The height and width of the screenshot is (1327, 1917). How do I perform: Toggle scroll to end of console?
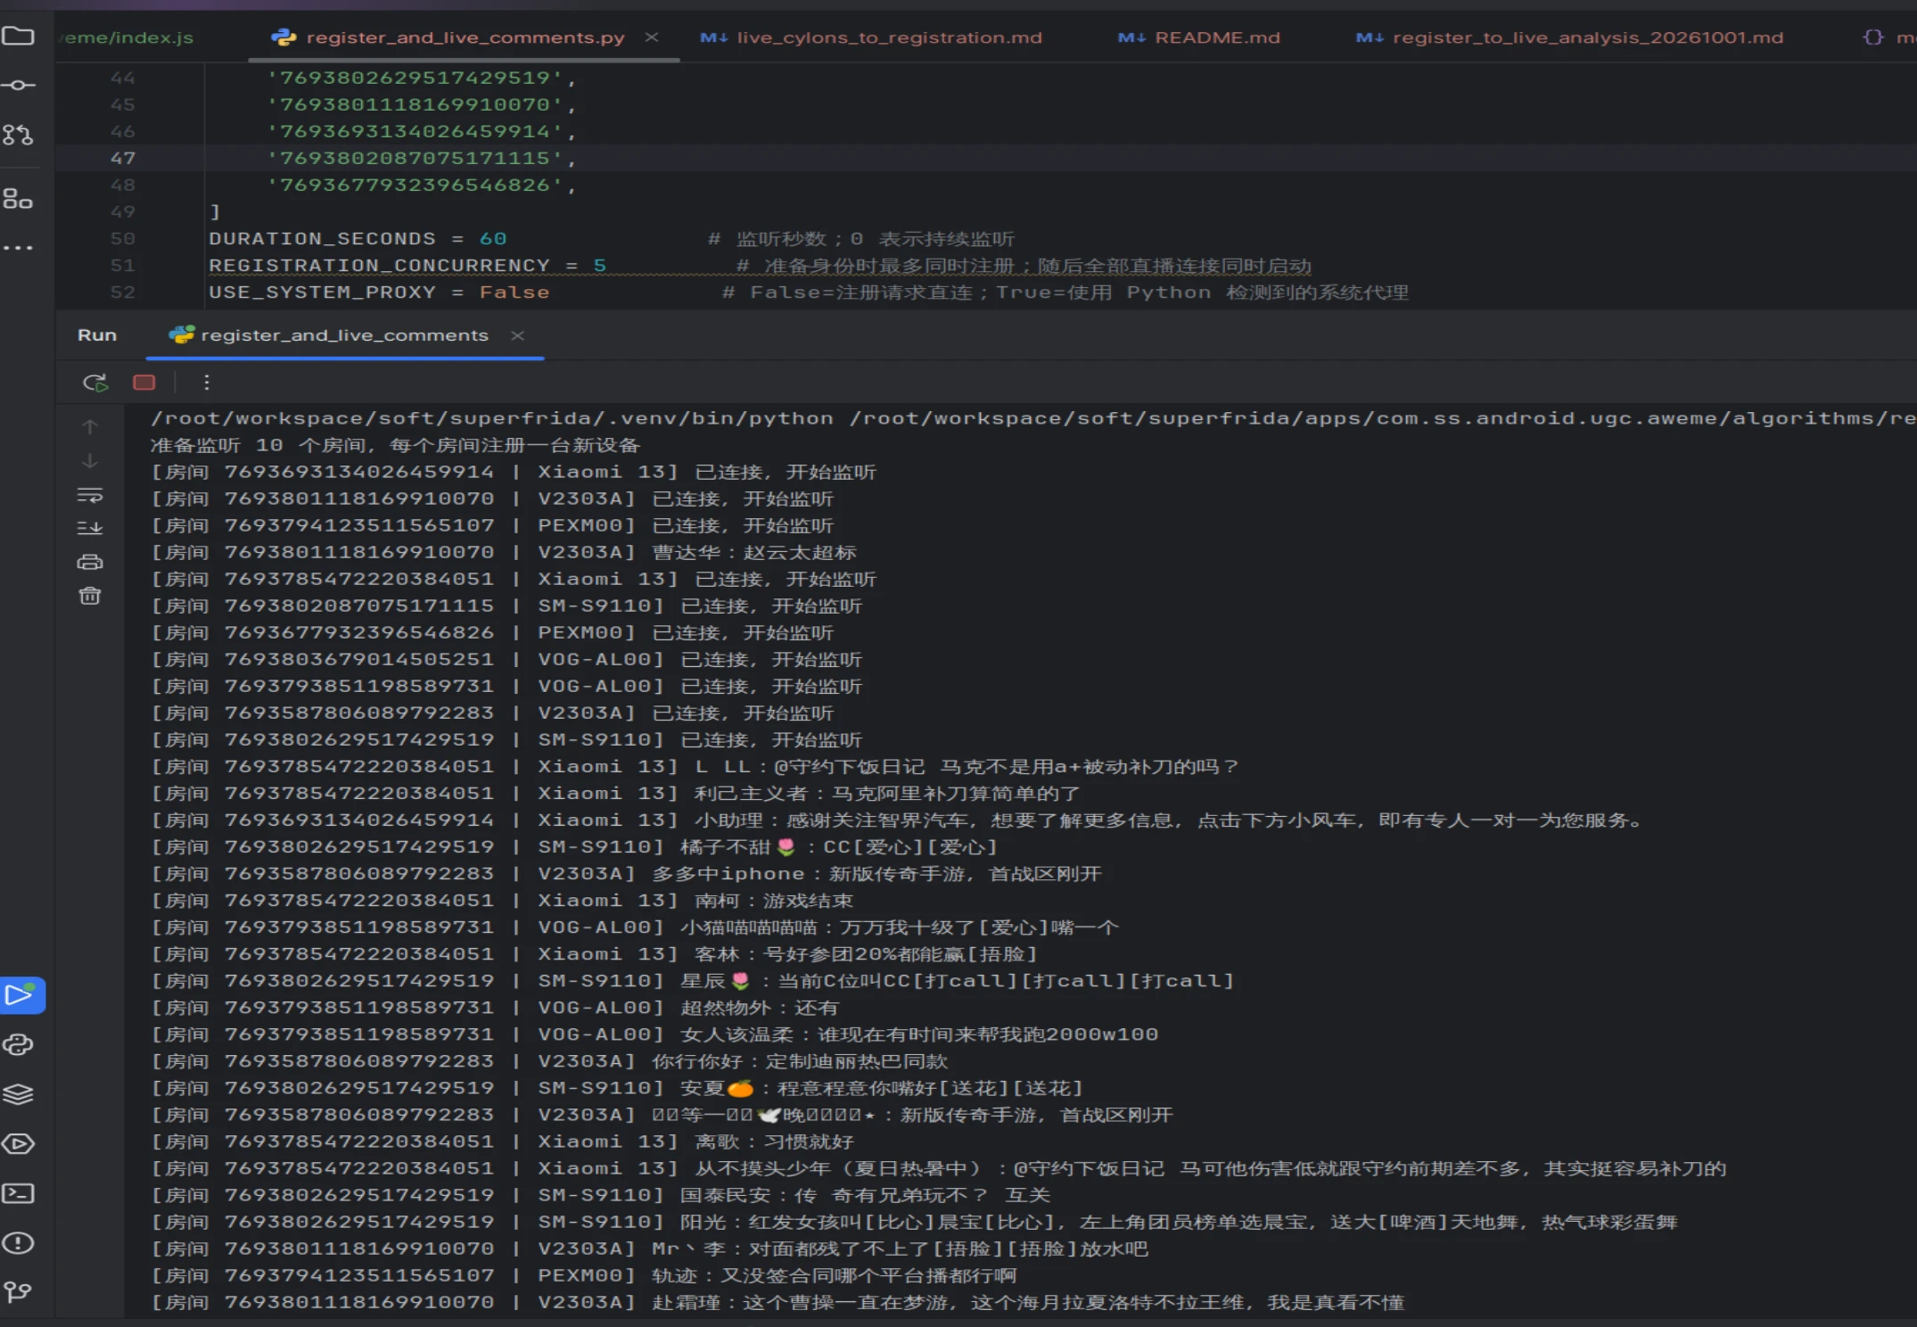[90, 528]
